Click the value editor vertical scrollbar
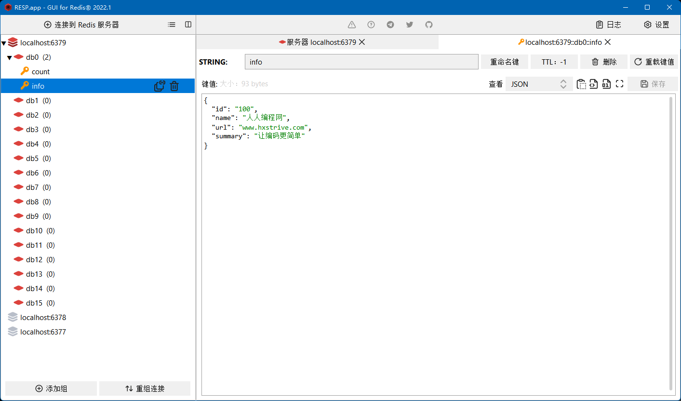 [671, 243]
